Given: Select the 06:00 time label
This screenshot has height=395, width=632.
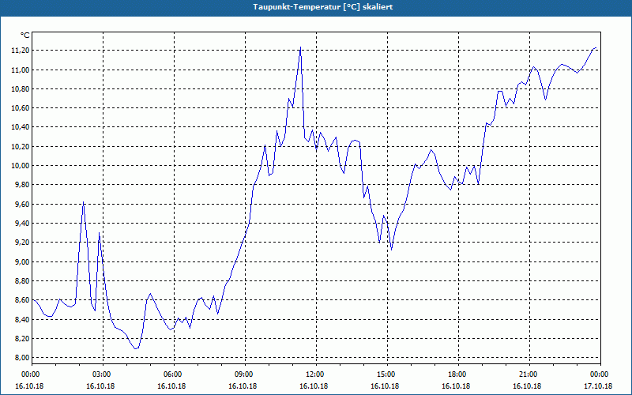Looking at the screenshot, I should pyautogui.click(x=174, y=374).
